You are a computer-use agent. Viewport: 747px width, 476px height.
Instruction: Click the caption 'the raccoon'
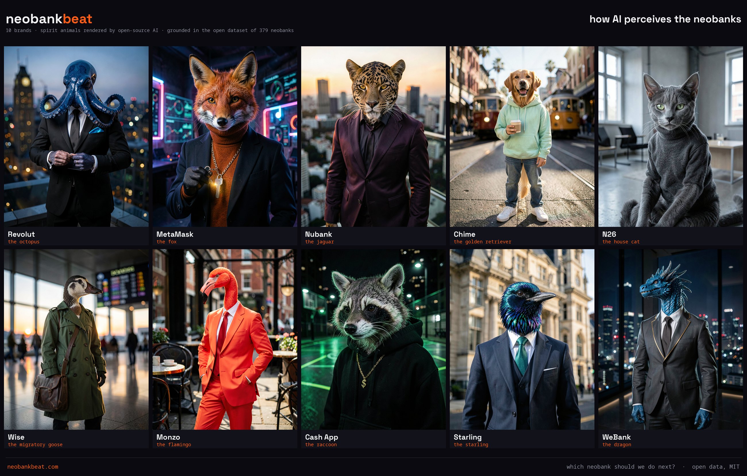pyautogui.click(x=321, y=445)
